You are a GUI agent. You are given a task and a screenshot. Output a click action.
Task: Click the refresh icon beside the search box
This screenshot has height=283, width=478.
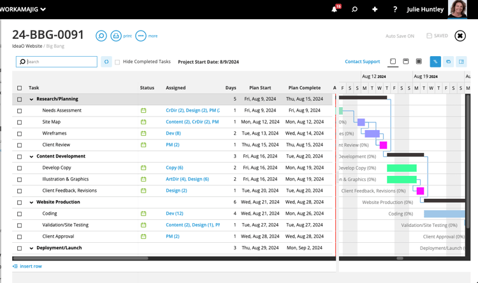(106, 62)
